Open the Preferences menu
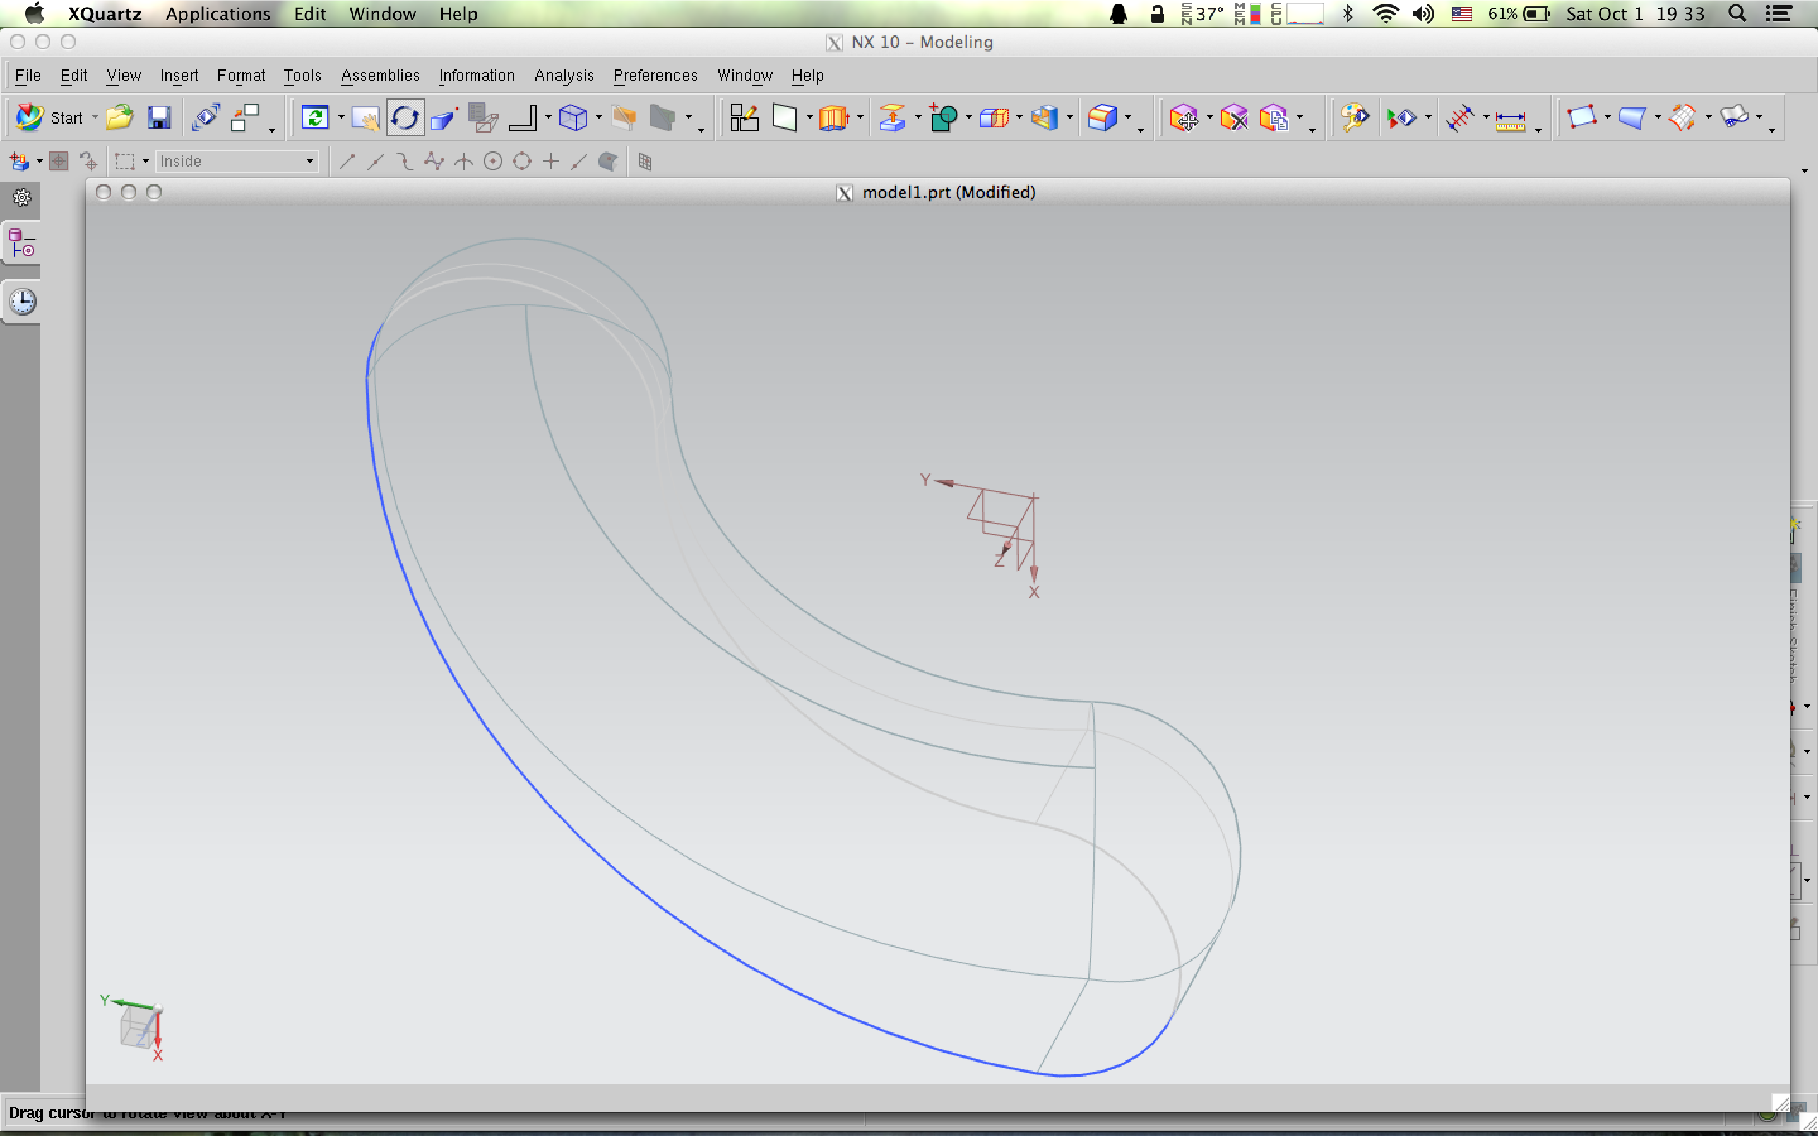Image resolution: width=1818 pixels, height=1136 pixels. pyautogui.click(x=655, y=75)
